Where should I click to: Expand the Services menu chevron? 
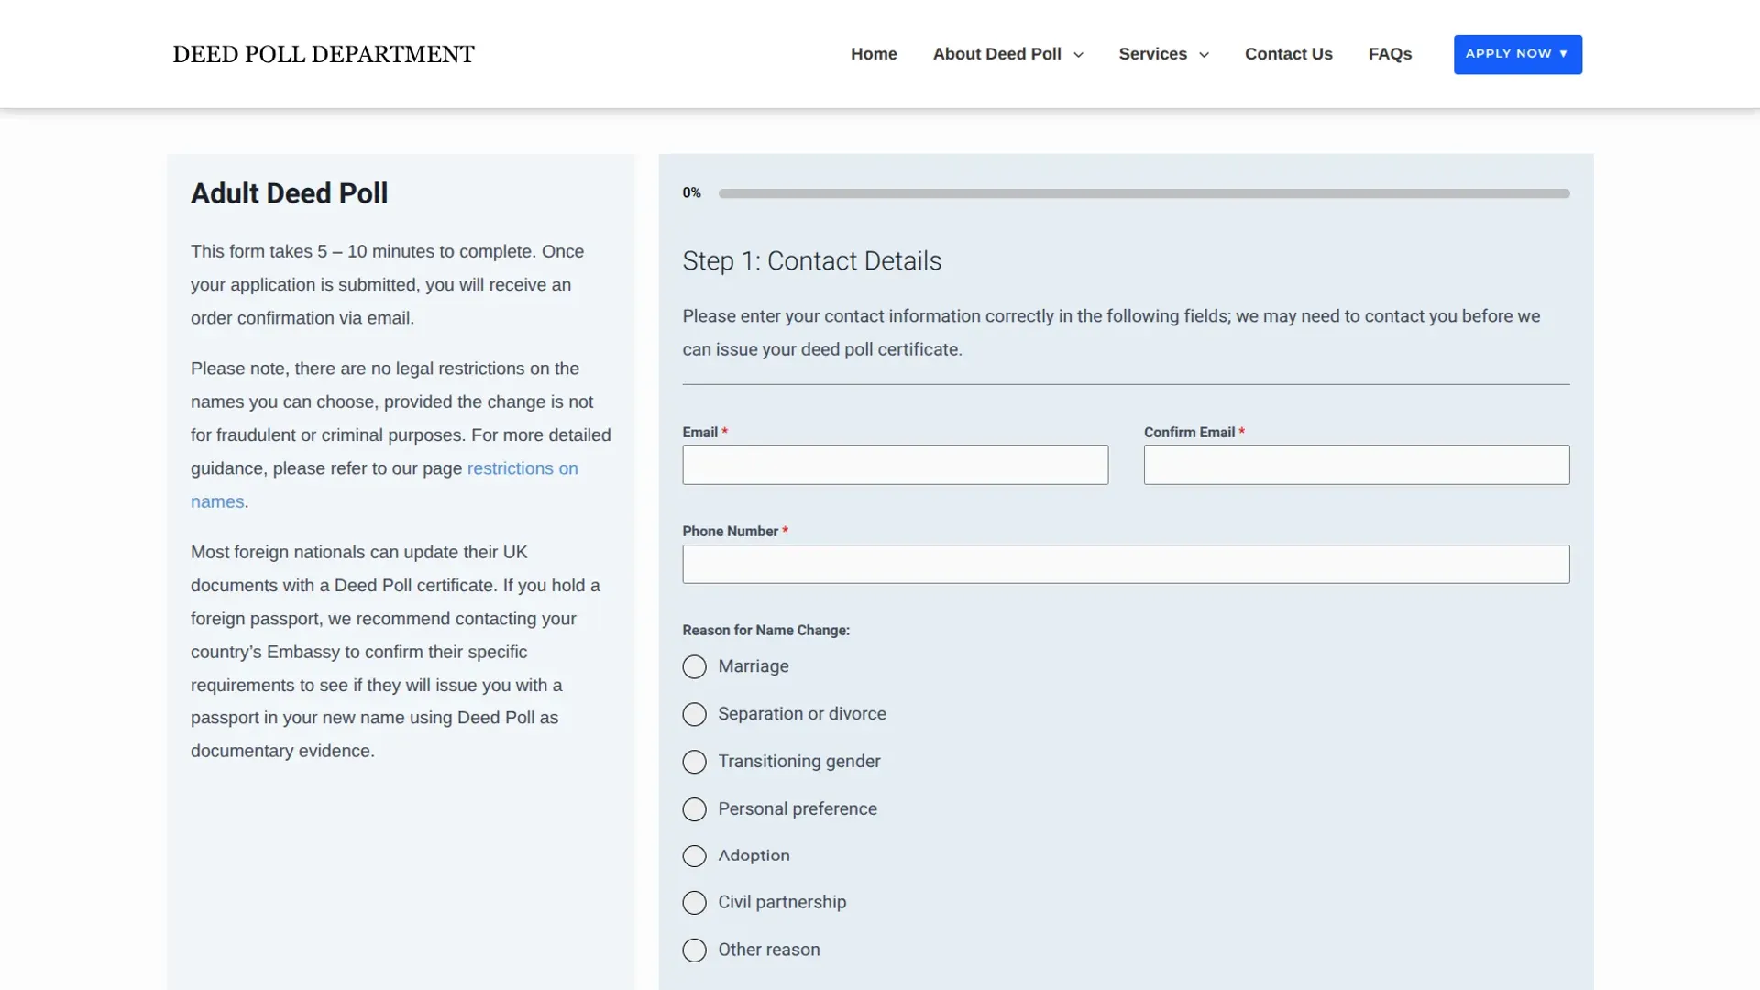(1204, 55)
